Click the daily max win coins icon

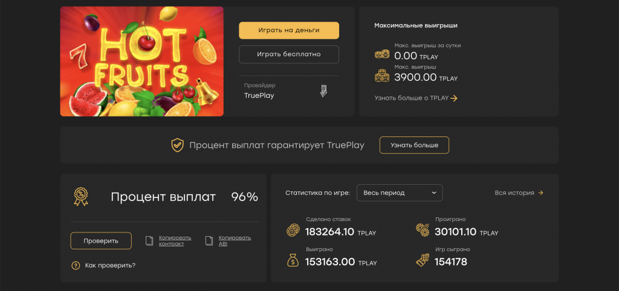[382, 54]
